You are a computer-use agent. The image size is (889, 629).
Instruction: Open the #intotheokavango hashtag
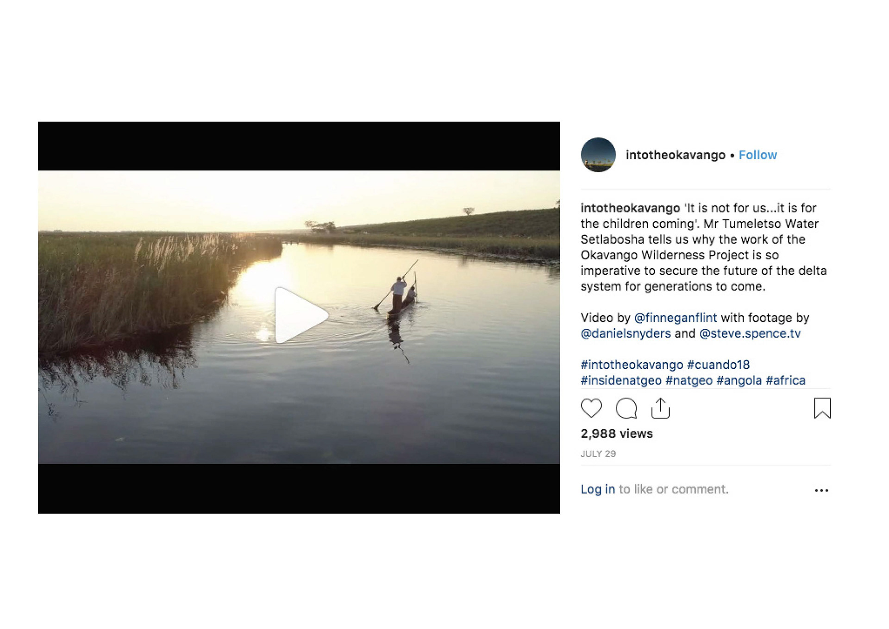[632, 365]
